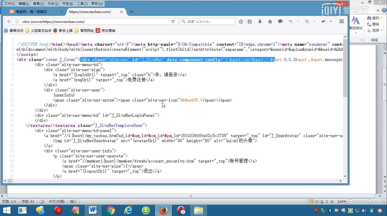Collapse the Word ribbon caret icon
This screenshot has width=387, height=216.
pyautogui.click(x=378, y=10)
